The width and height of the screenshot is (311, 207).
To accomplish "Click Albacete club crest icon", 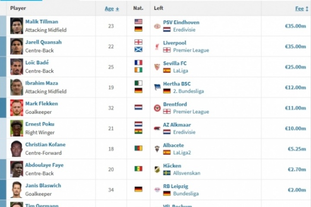I will [157, 149].
